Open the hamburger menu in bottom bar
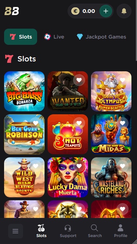 16,231
